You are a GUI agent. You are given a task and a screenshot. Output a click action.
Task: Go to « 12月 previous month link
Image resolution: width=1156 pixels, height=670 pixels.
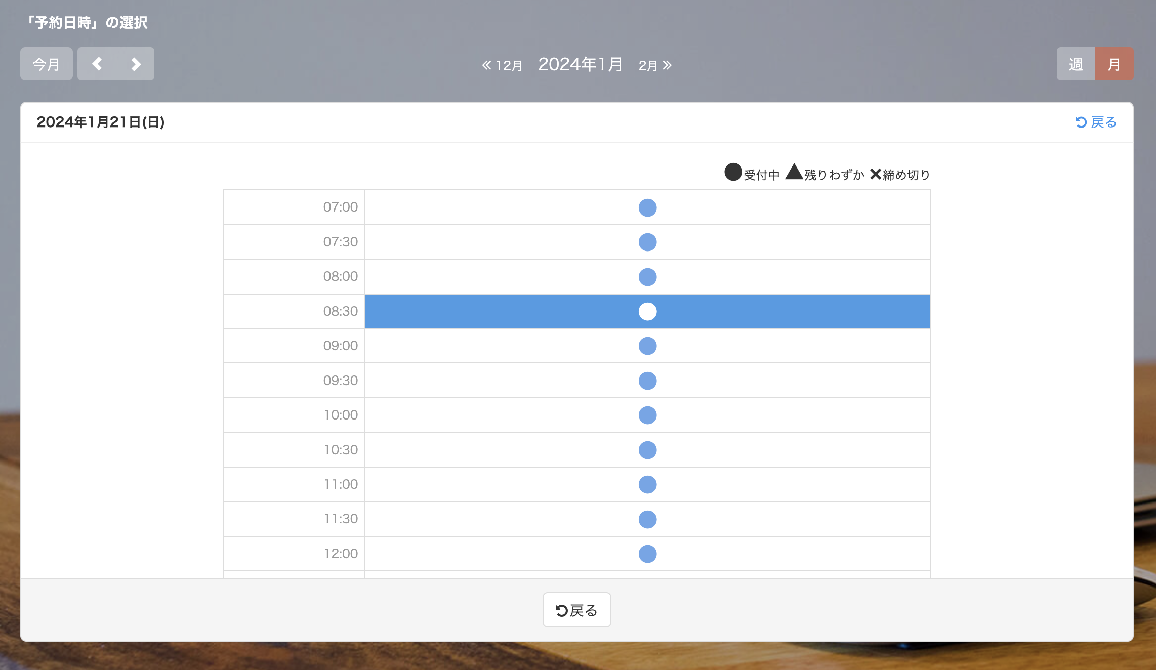point(502,65)
